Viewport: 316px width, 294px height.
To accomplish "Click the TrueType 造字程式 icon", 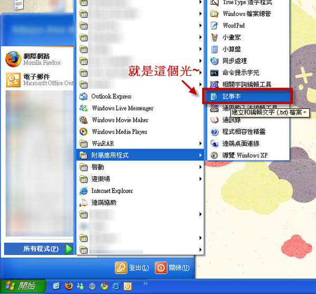I will 214,3.
